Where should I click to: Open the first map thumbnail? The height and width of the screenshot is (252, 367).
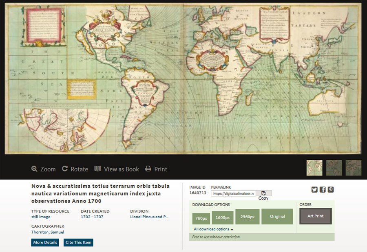[x=314, y=167]
